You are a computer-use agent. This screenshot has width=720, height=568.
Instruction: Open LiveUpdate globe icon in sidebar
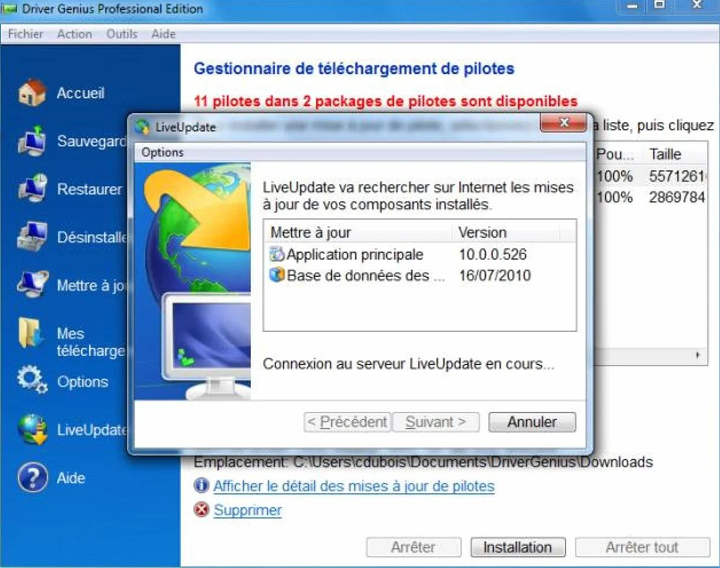(x=32, y=429)
